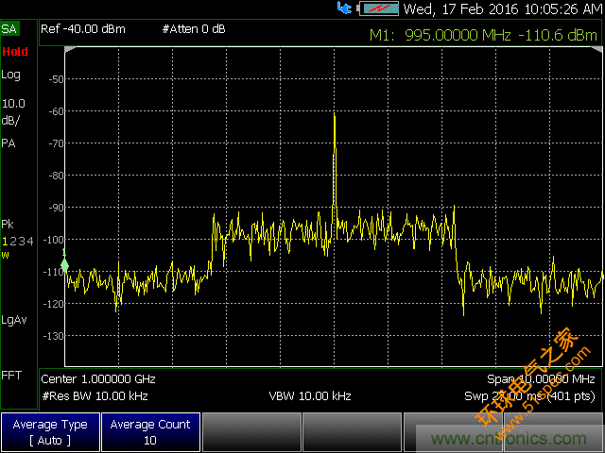Click the date and time display
605x453 pixels.
(503, 8)
